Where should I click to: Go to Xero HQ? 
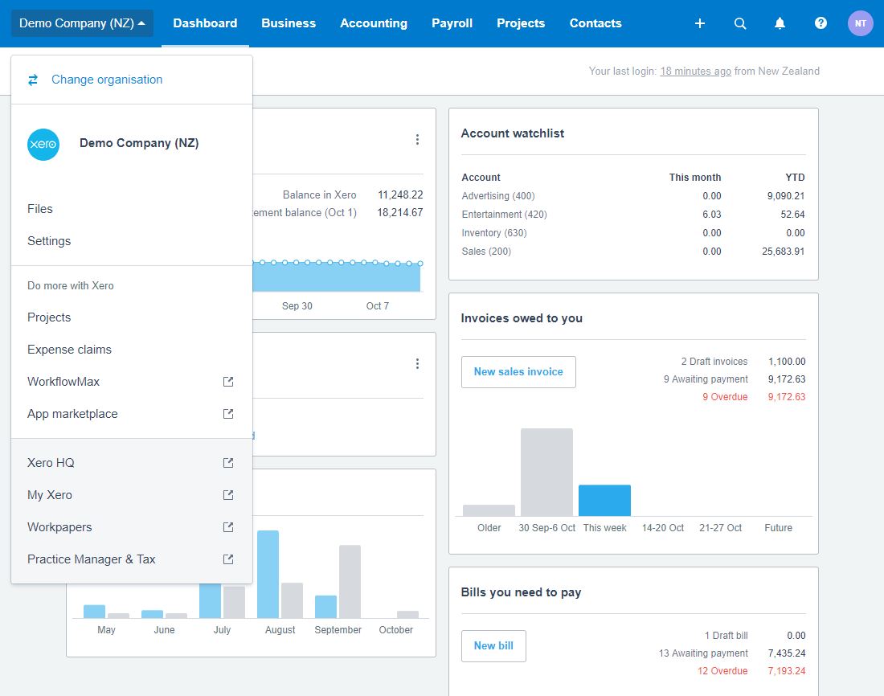tap(131, 463)
